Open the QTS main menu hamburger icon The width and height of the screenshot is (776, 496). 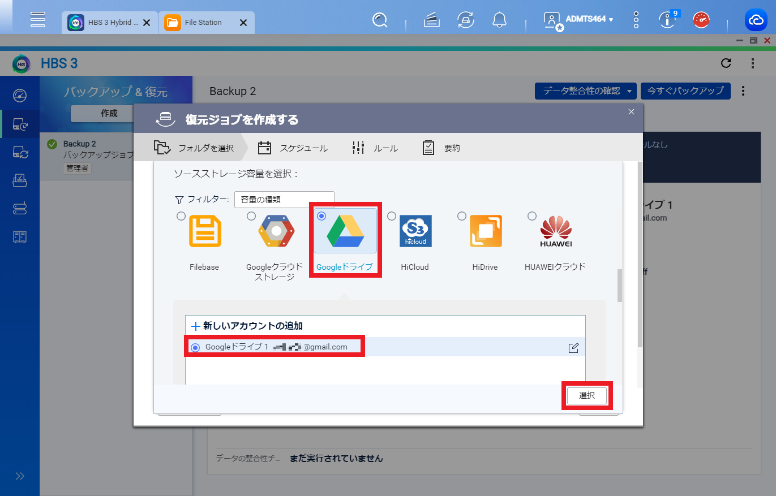pyautogui.click(x=38, y=20)
